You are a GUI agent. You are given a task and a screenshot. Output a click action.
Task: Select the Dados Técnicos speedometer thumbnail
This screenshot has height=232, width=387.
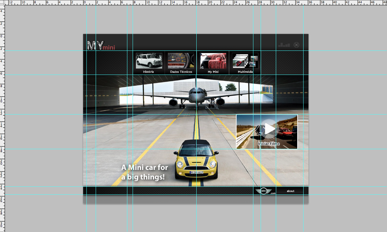click(x=181, y=61)
